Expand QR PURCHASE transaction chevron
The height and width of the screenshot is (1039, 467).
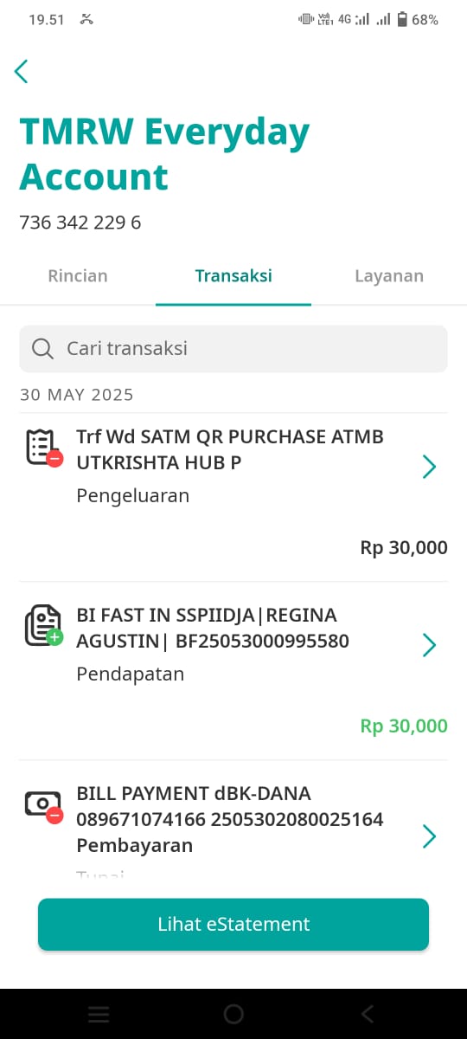429,468
